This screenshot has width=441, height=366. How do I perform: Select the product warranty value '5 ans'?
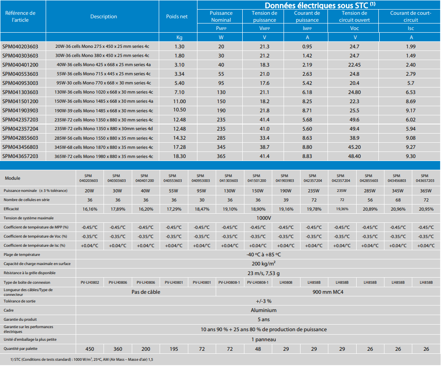click(264, 319)
